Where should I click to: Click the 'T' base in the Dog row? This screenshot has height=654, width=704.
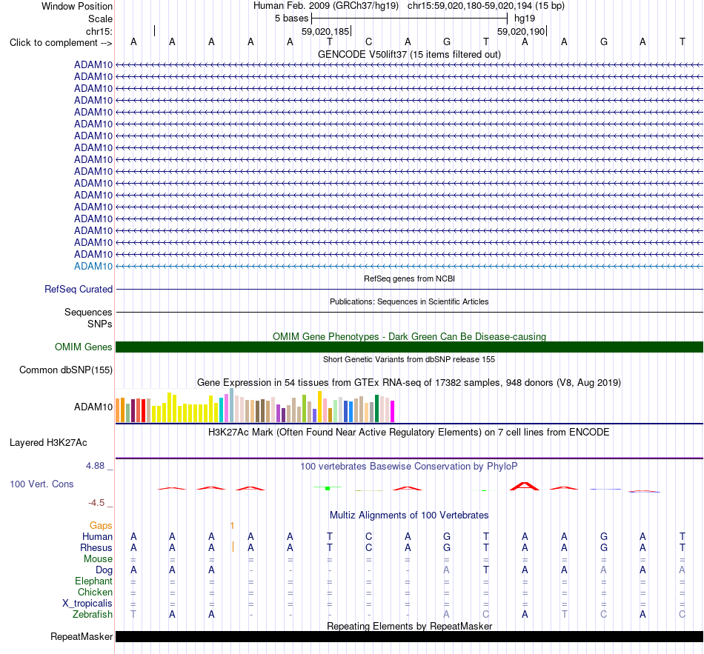click(486, 570)
